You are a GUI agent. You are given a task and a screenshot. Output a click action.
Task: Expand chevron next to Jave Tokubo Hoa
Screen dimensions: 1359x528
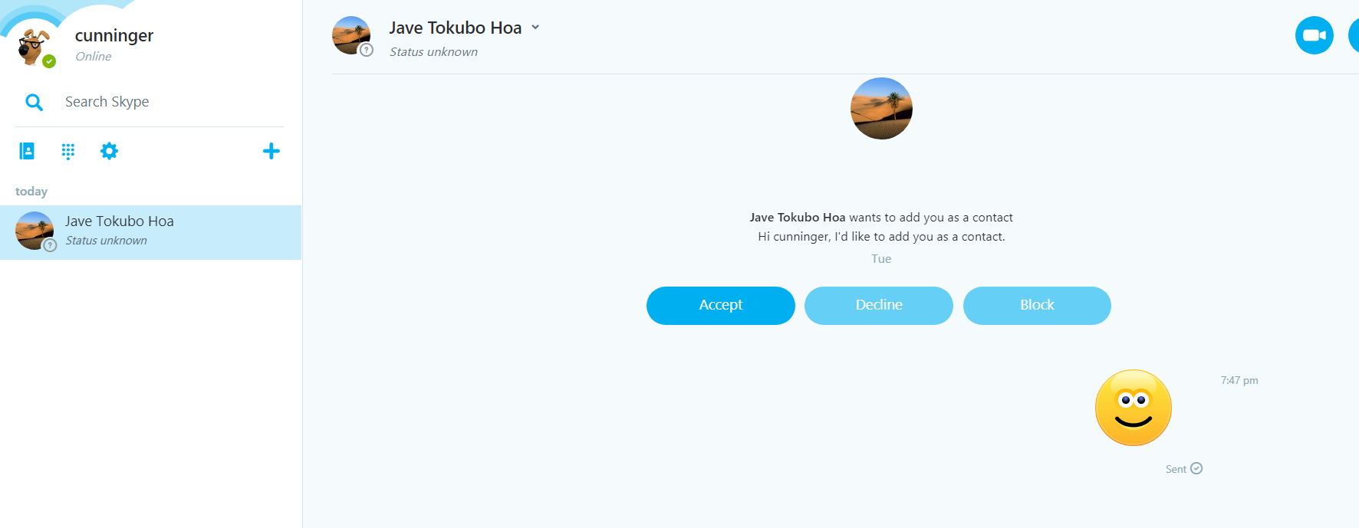click(535, 28)
